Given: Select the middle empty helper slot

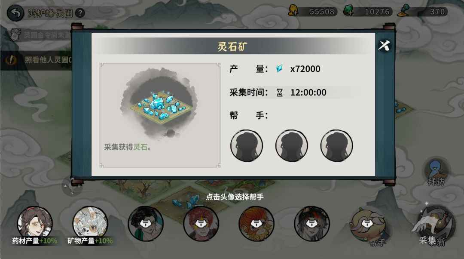Looking at the screenshot, I should click(291, 145).
